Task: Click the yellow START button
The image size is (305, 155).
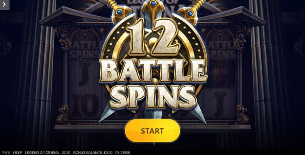Action: point(152,131)
